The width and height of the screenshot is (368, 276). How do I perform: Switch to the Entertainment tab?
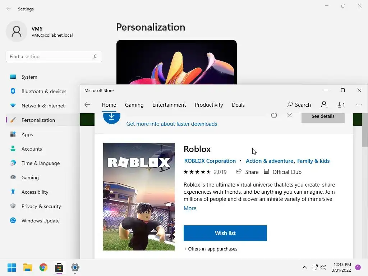click(x=169, y=105)
